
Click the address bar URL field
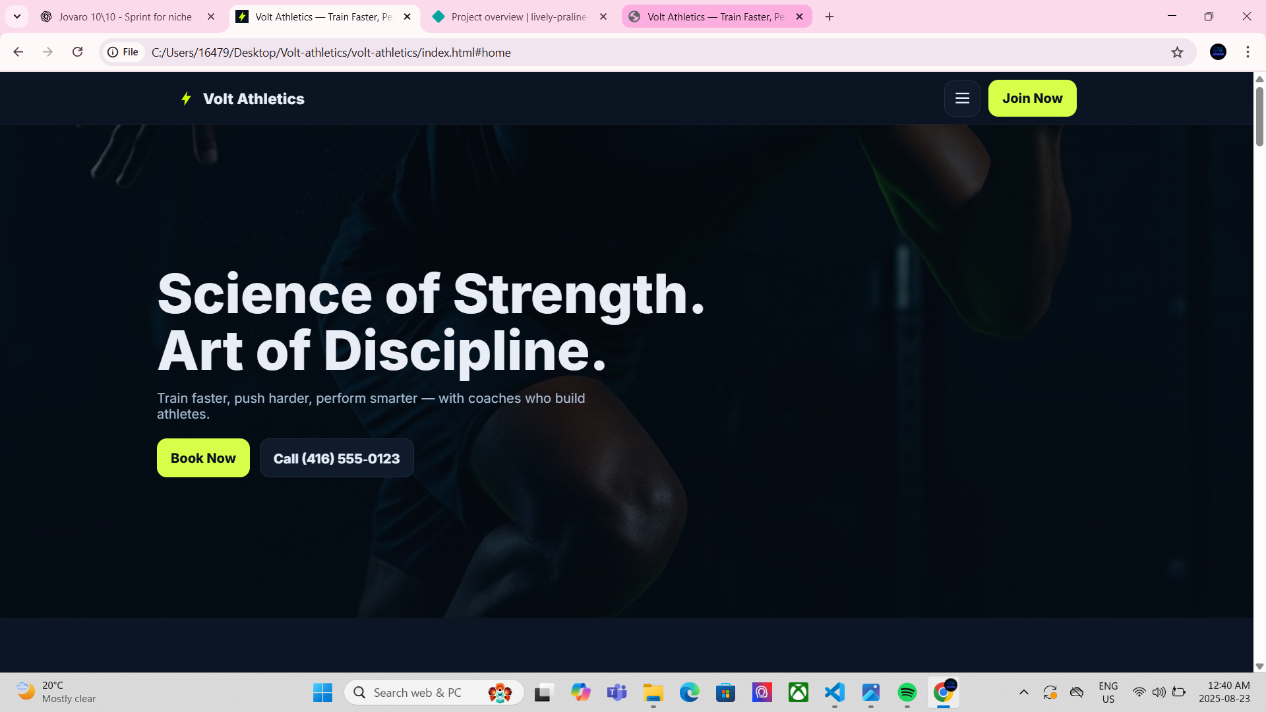(x=653, y=52)
